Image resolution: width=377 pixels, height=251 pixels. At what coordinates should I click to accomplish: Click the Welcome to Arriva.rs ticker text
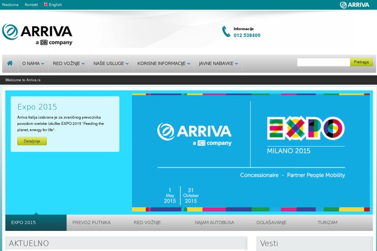tap(23, 80)
